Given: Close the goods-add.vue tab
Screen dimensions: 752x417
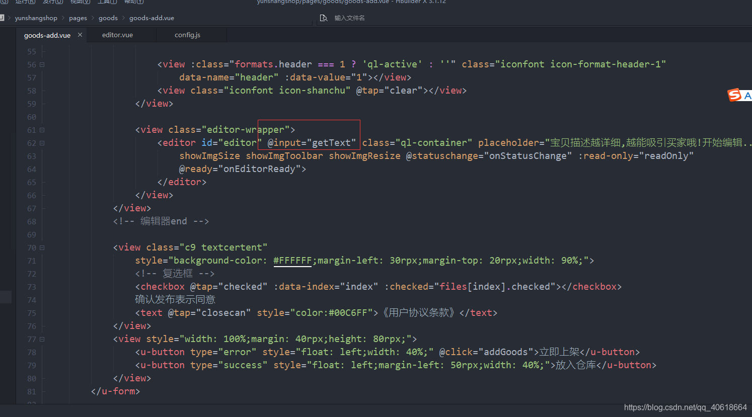Looking at the screenshot, I should [80, 35].
